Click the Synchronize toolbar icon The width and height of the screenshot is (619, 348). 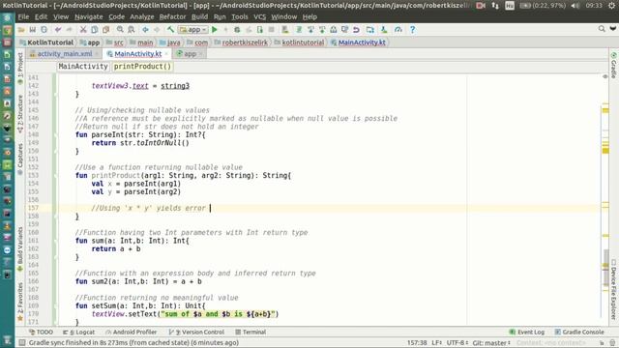point(44,30)
